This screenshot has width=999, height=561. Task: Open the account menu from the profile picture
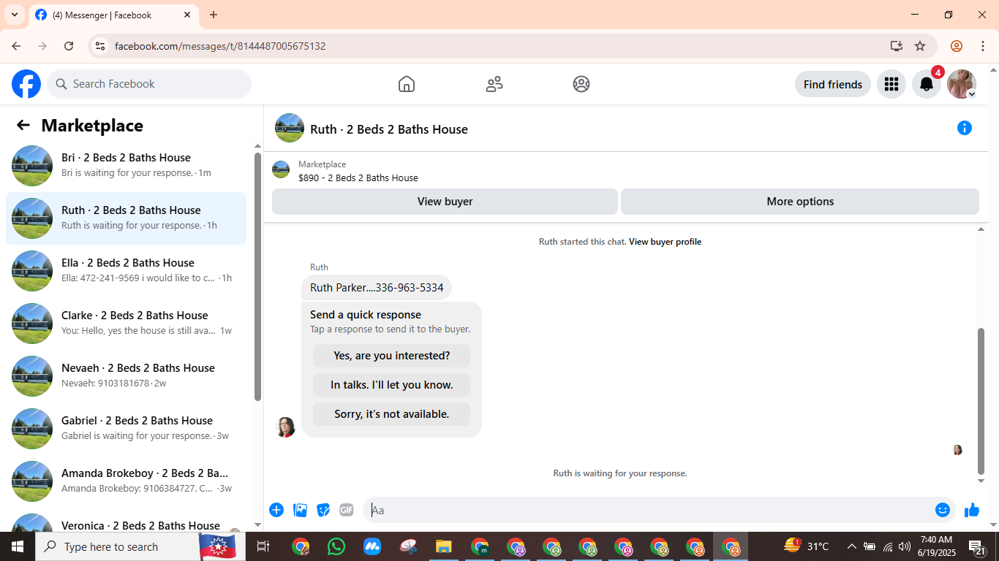pos(962,84)
